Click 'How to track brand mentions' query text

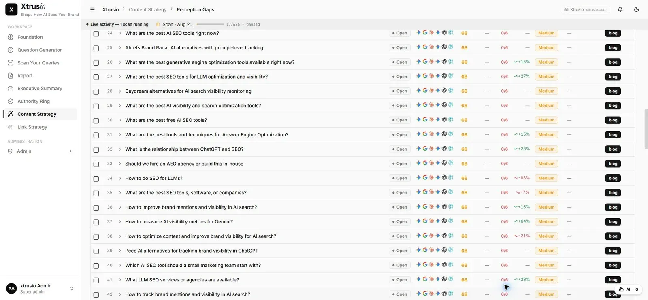tap(188, 294)
